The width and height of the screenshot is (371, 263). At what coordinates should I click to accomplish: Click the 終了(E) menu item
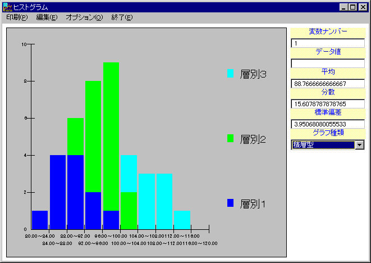click(122, 17)
